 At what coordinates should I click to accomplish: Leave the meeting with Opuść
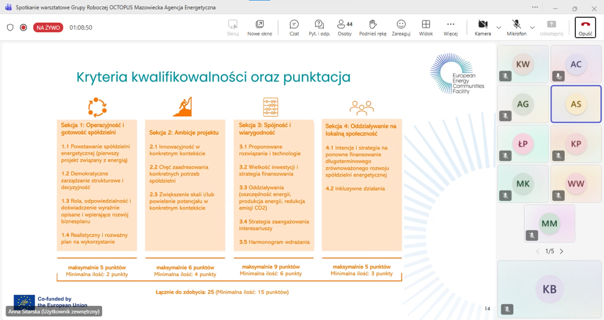[x=585, y=27]
